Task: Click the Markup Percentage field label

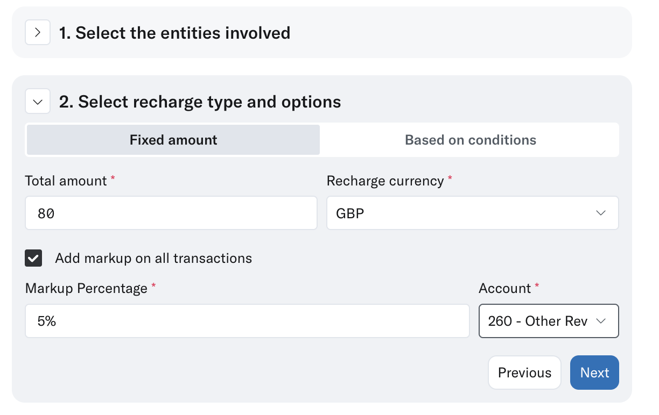Action: 86,289
